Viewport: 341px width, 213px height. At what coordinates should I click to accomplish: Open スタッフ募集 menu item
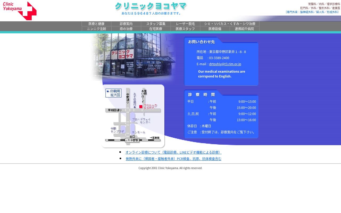point(156,24)
